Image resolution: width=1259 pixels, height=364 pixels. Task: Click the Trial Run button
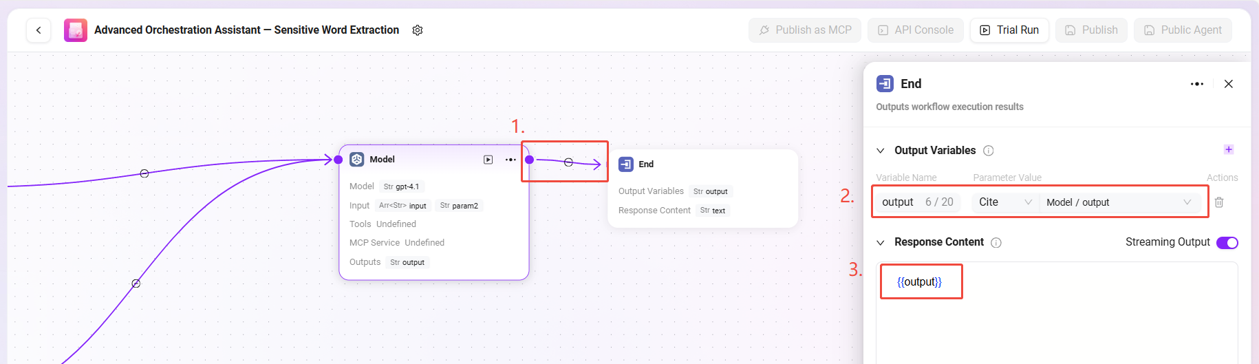pyautogui.click(x=1009, y=30)
